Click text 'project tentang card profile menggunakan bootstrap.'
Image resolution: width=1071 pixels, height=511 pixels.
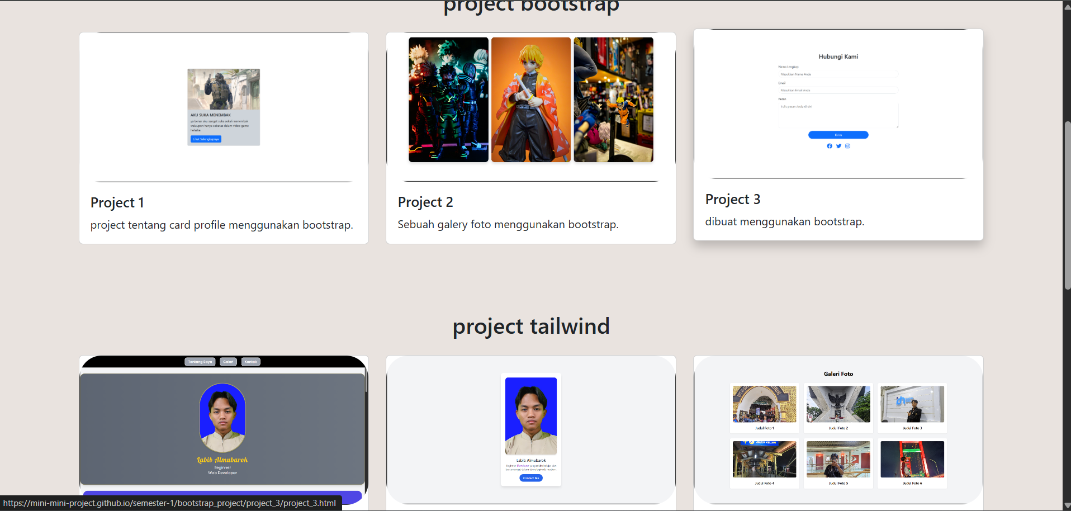[222, 225]
